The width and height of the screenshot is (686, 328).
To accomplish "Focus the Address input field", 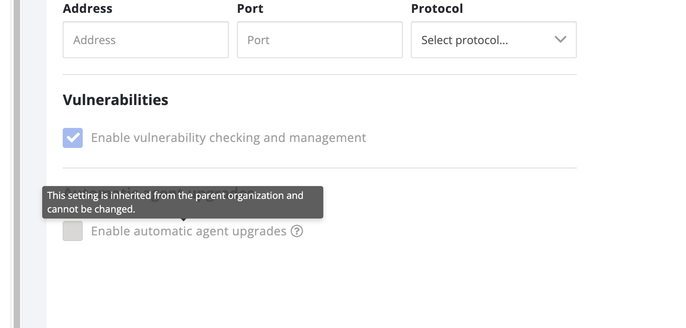I will [x=145, y=40].
